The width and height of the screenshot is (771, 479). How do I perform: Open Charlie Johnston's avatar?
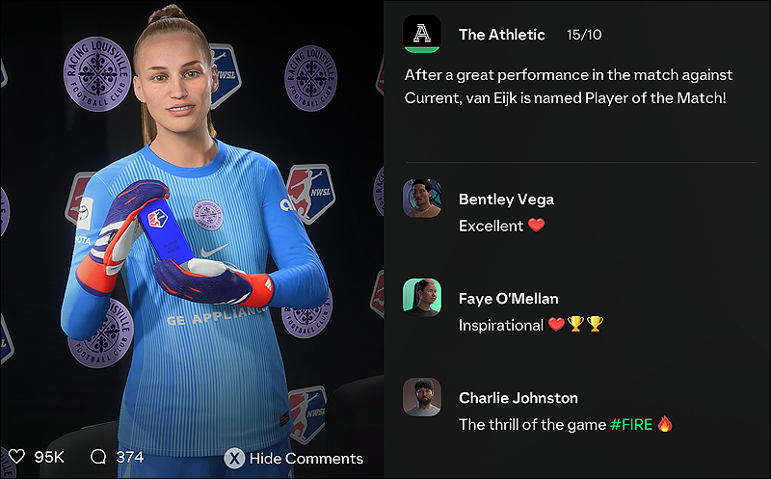(x=422, y=397)
